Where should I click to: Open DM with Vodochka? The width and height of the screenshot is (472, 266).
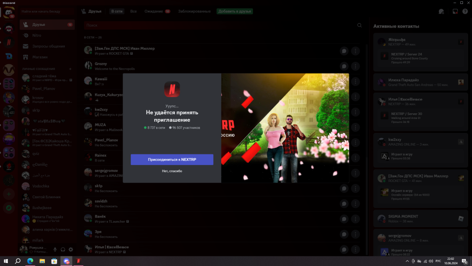[47, 186]
